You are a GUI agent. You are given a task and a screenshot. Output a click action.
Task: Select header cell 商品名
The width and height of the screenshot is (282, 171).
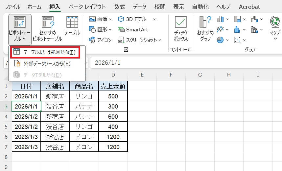coord(84,86)
